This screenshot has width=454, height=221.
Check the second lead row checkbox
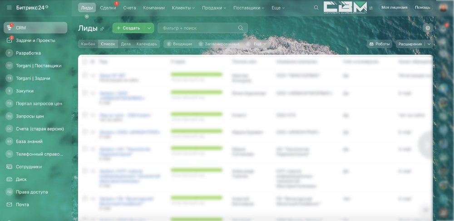[x=84, y=93]
